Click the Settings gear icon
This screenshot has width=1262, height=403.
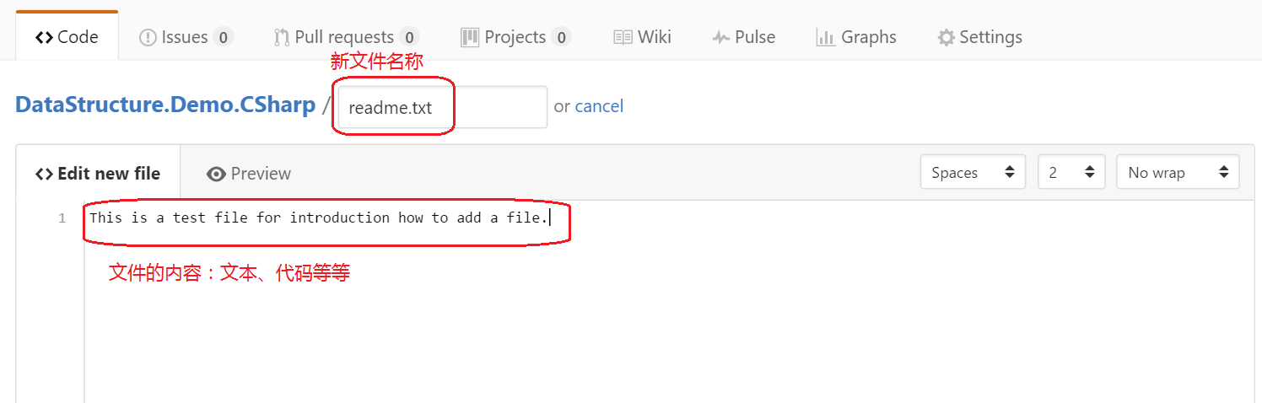point(946,37)
